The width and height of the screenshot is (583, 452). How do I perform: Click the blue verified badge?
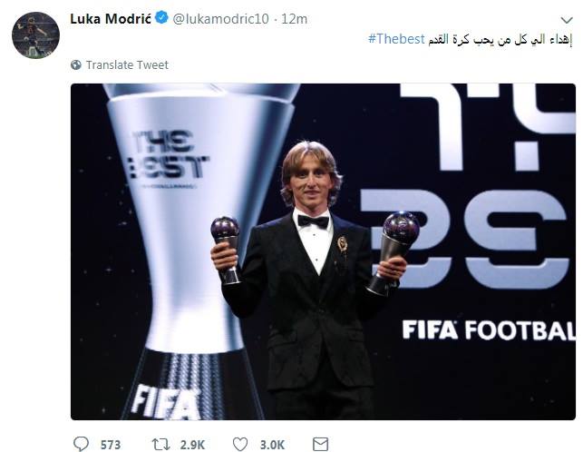(x=160, y=18)
